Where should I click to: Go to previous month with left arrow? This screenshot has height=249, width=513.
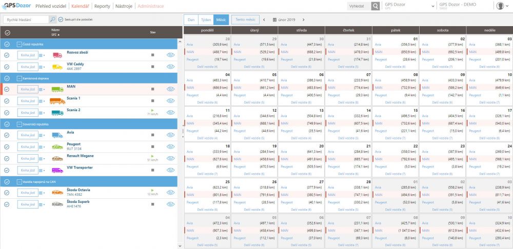click(264, 20)
